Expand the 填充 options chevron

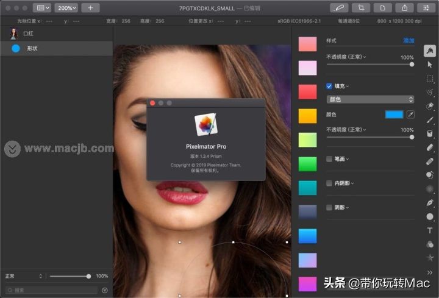[x=348, y=87]
